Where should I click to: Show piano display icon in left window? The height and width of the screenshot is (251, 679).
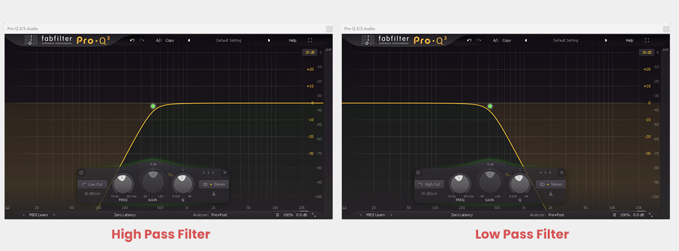[8, 207]
